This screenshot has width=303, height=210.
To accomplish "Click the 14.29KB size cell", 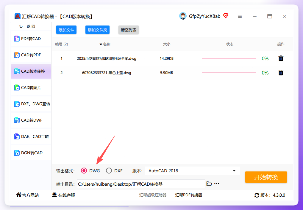I will point(167,58).
